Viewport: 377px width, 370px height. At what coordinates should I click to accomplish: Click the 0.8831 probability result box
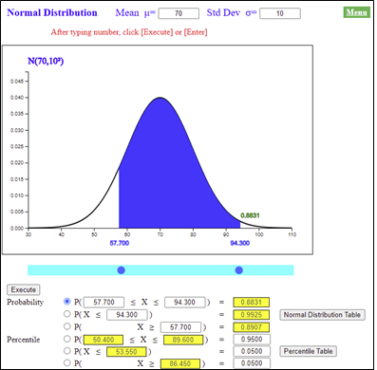tap(252, 302)
